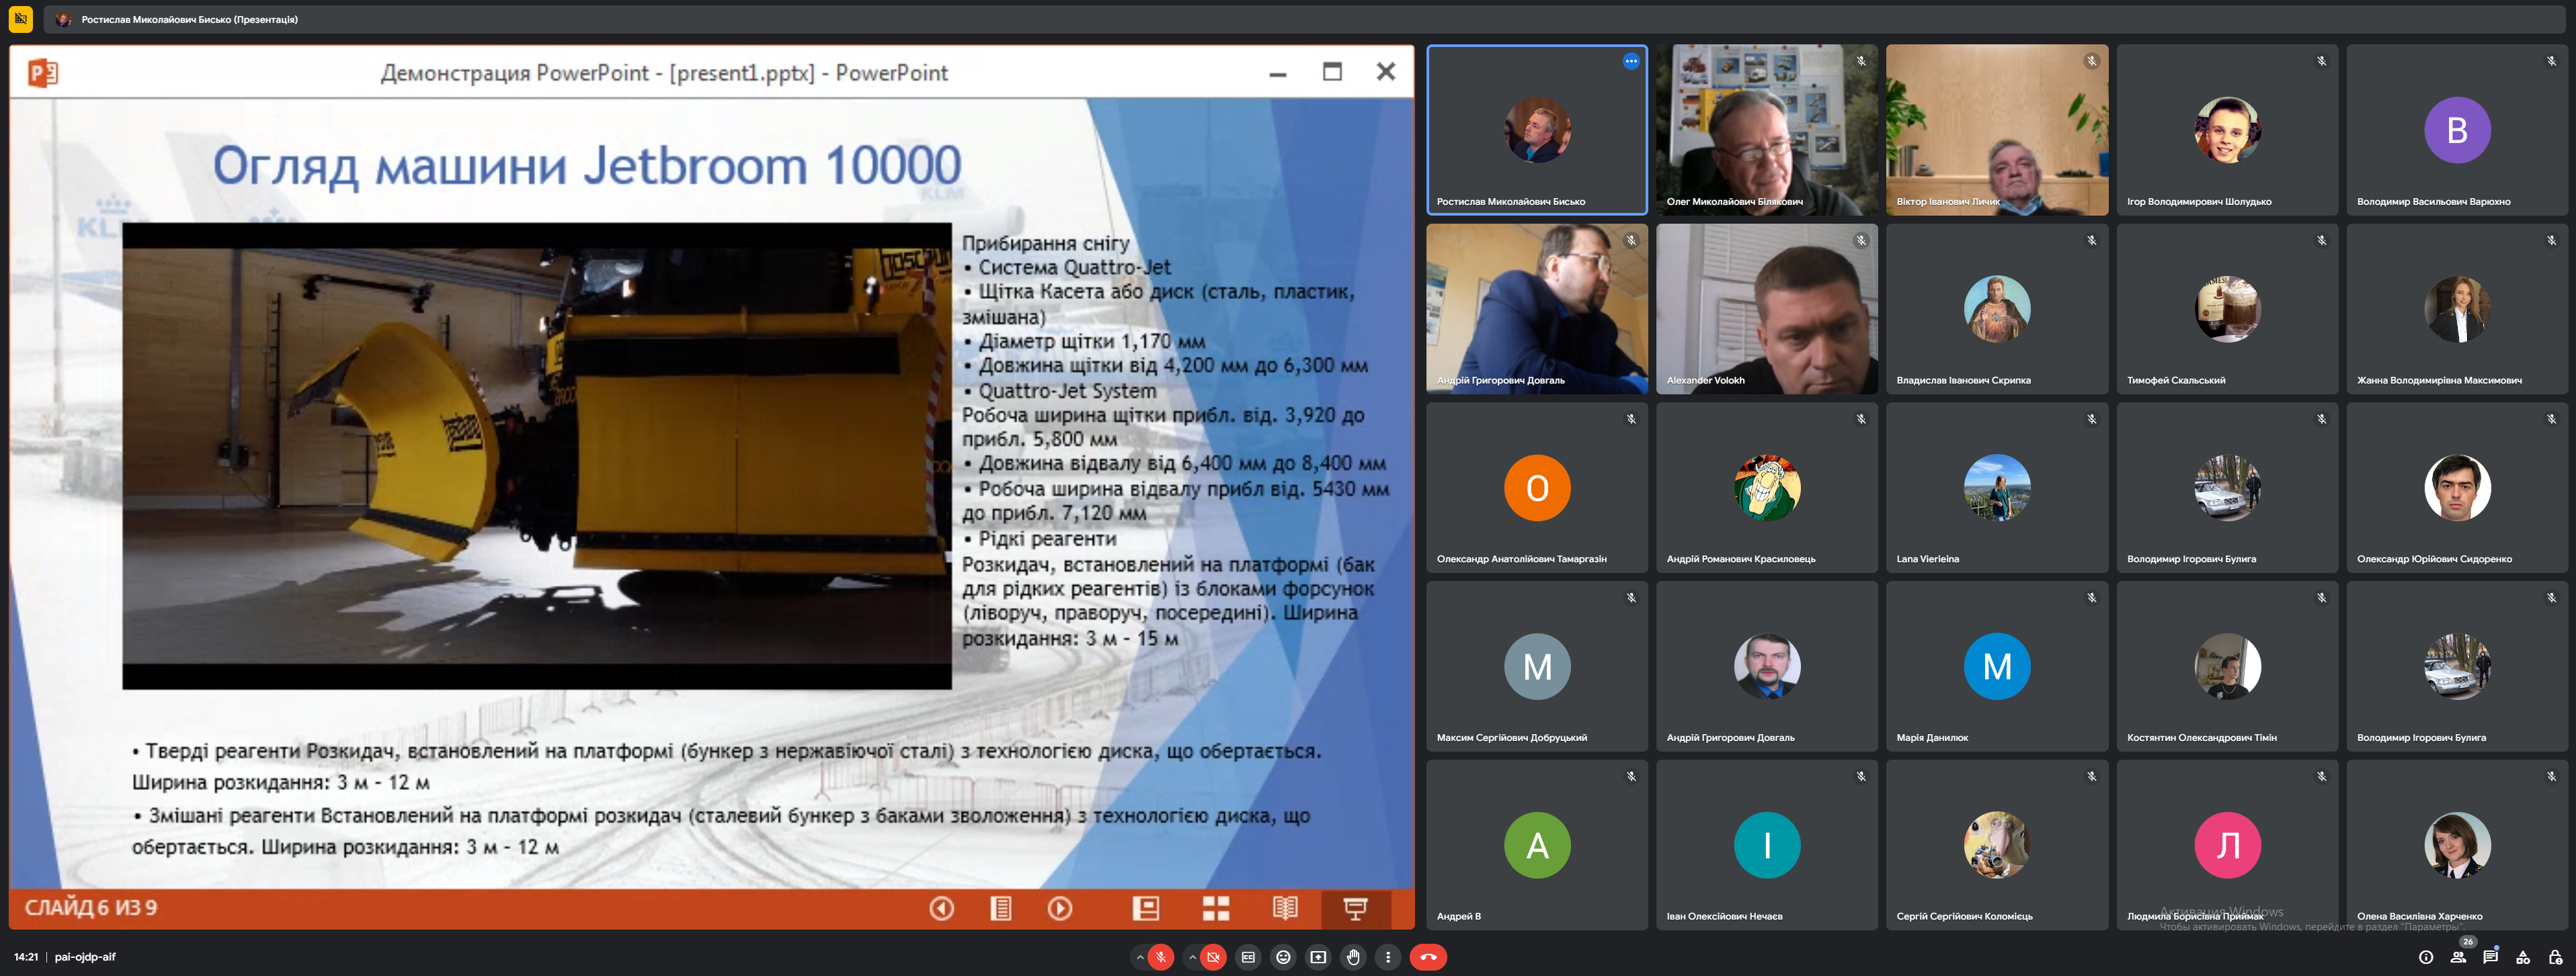
Task: Expand video settings chevron beside the camera
Action: tap(1192, 957)
